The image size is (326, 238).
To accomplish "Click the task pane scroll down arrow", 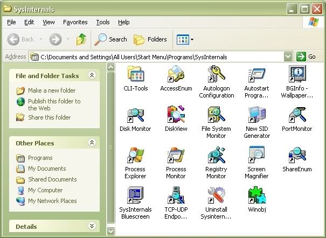I will click(x=110, y=231).
